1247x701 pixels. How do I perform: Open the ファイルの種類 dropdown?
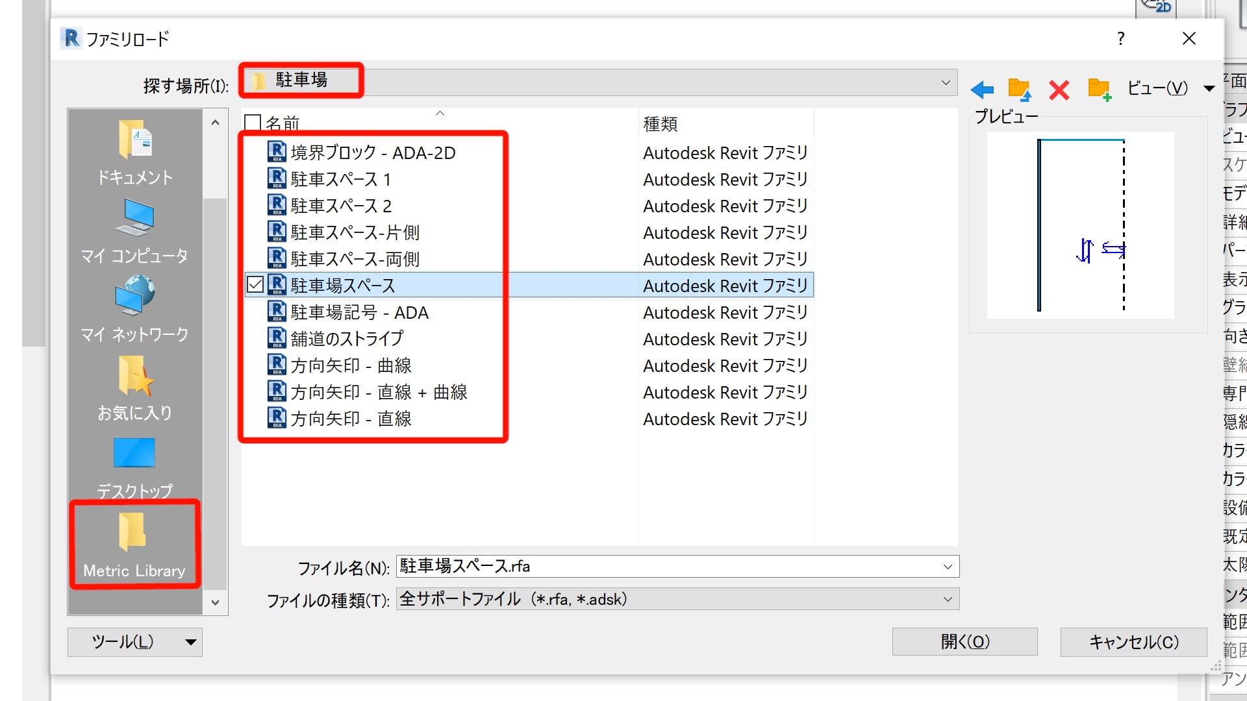point(948,599)
